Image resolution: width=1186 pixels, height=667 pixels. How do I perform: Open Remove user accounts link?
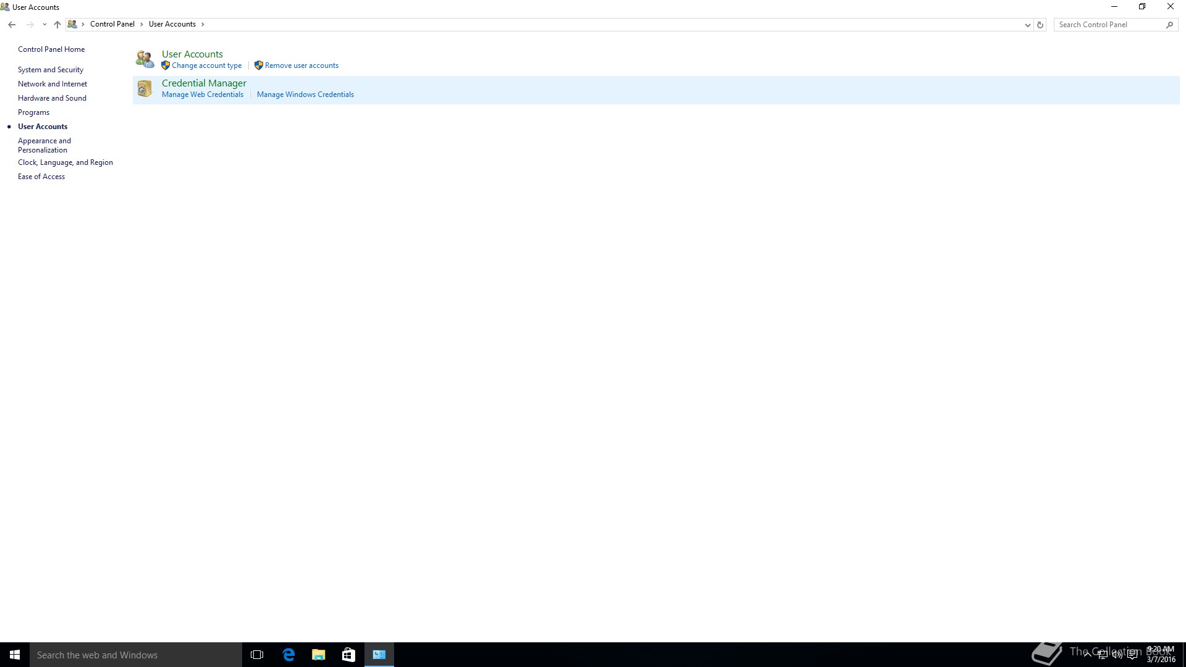click(301, 65)
